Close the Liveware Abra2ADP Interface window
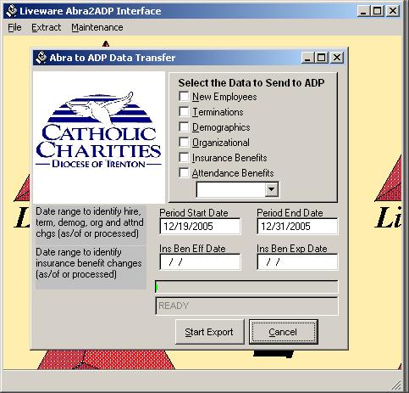Screen dimensions: 409x393 [393, 11]
